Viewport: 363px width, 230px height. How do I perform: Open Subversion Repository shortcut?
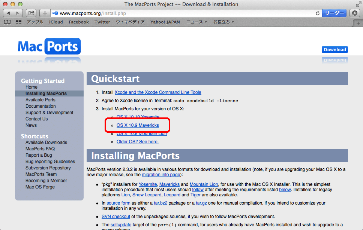click(48, 168)
